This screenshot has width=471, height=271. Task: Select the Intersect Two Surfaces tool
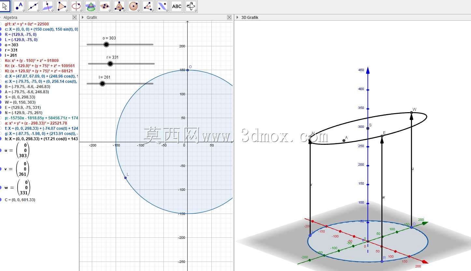91,6
